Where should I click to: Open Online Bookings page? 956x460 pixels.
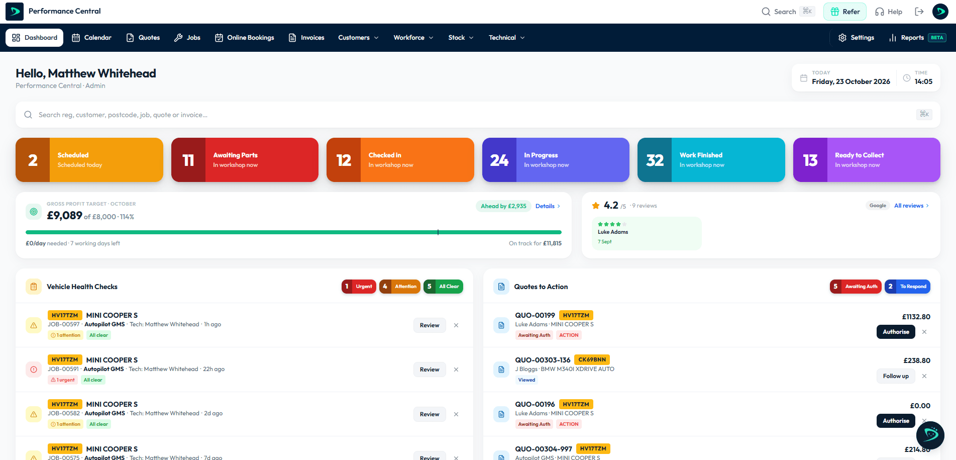[245, 38]
